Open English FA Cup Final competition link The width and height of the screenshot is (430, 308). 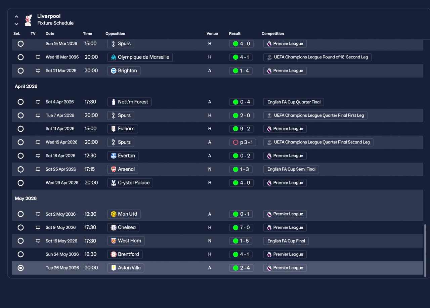(286, 241)
